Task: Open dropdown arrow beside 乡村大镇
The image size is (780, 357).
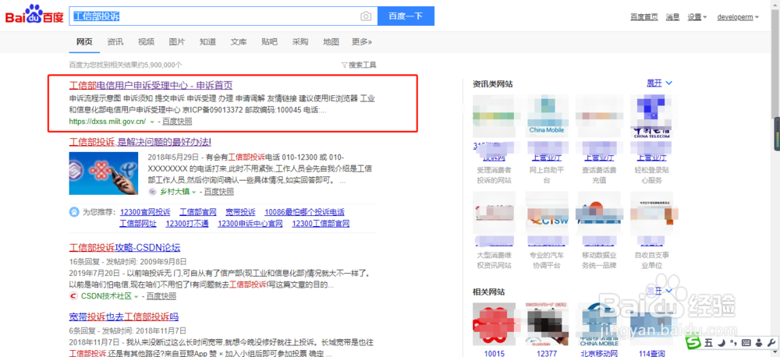Action: coord(194,192)
